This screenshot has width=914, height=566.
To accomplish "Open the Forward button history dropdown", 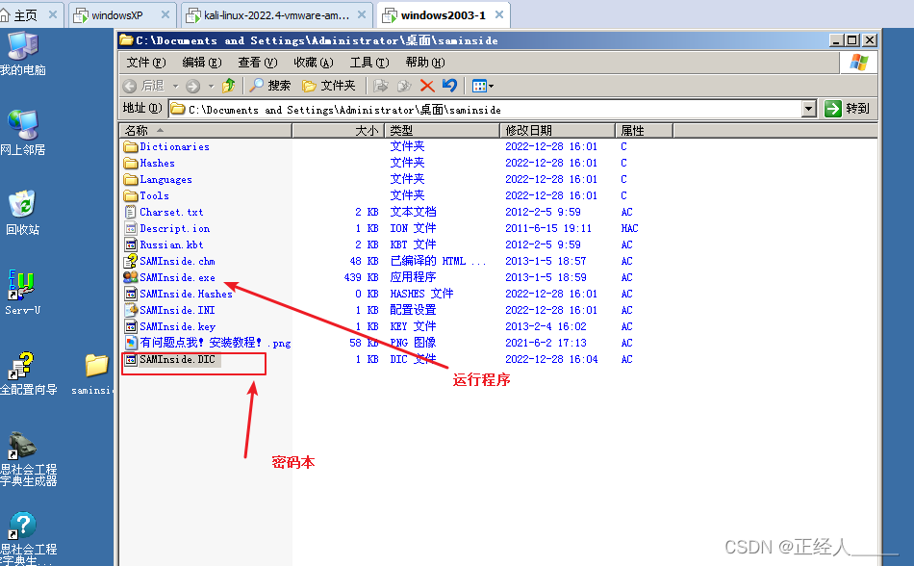I will pyautogui.click(x=211, y=87).
